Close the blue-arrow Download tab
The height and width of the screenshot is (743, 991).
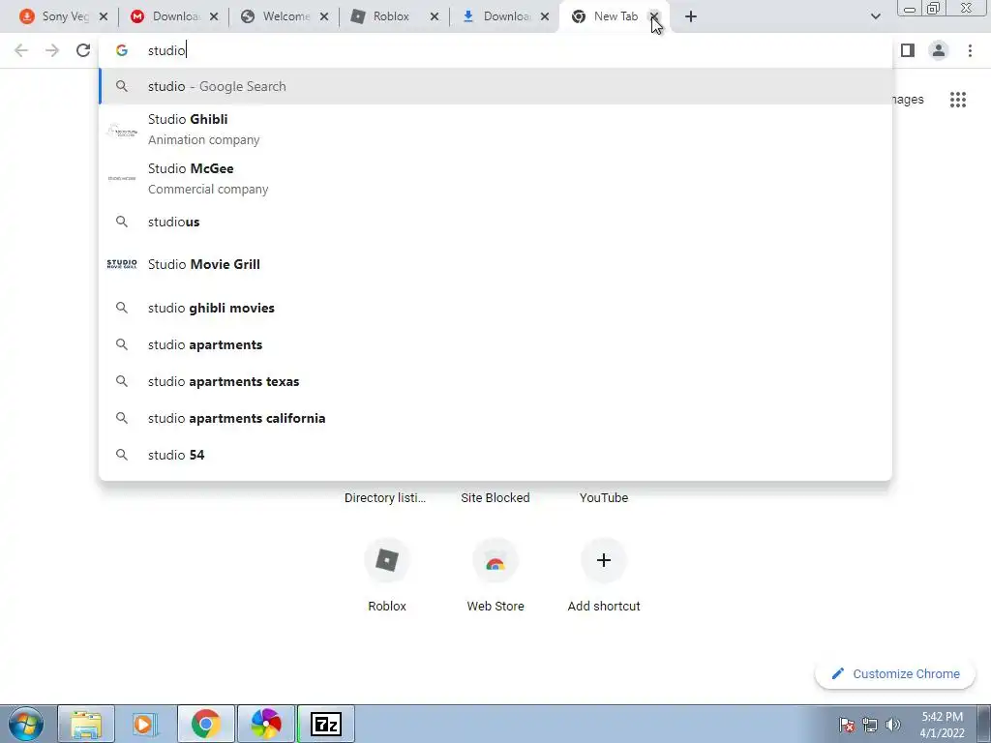[x=545, y=16]
